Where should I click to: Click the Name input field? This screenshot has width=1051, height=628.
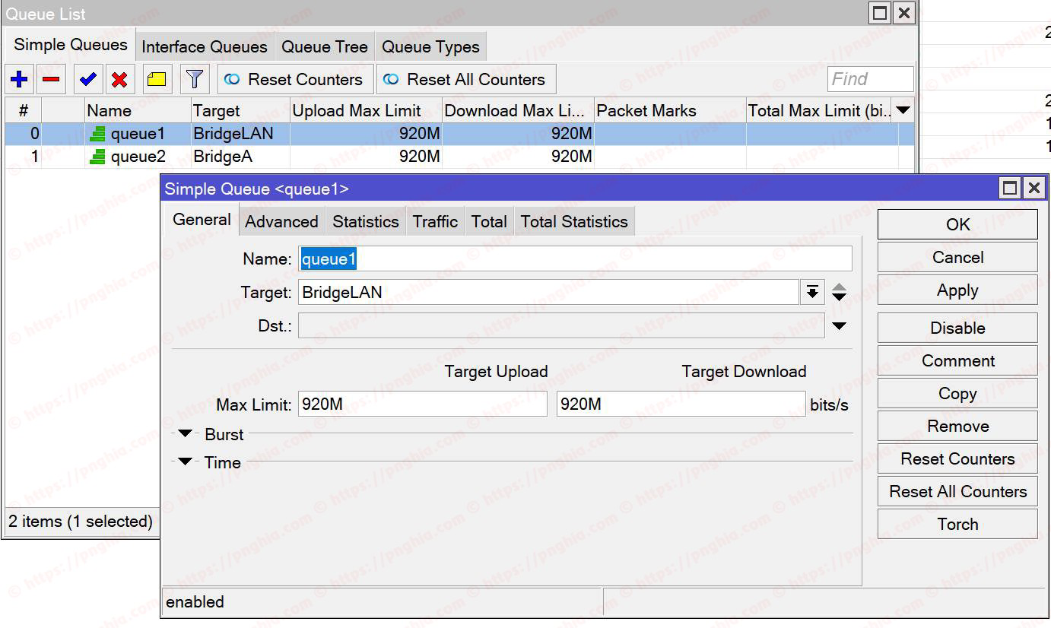click(x=575, y=258)
